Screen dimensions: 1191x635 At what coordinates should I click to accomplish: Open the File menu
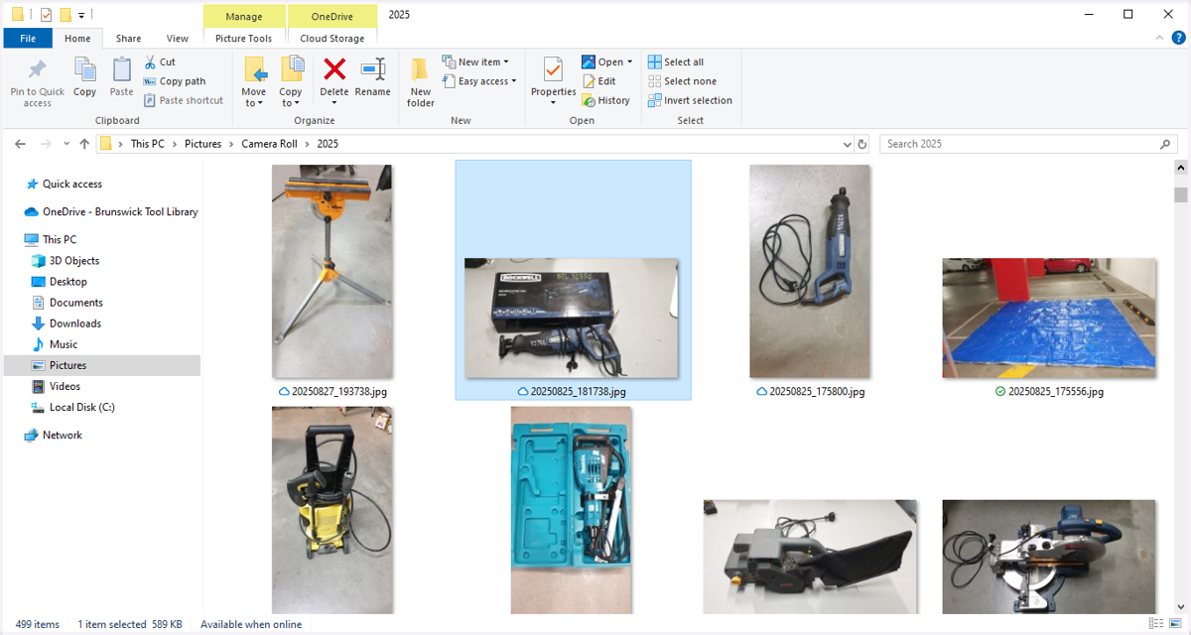point(28,39)
